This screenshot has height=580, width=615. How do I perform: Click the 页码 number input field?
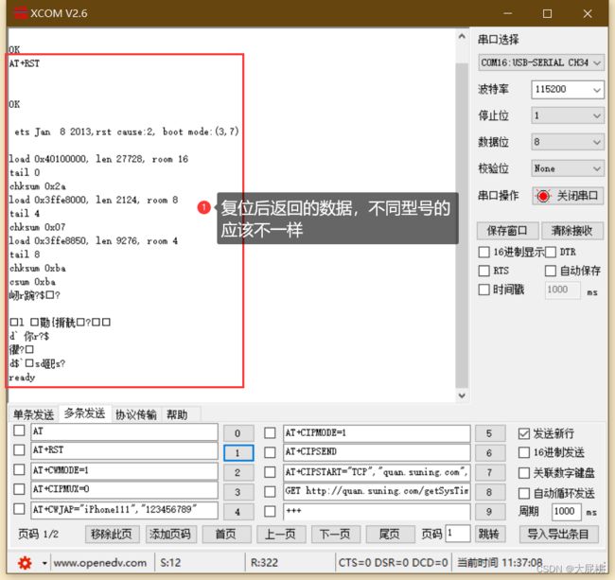point(458,534)
